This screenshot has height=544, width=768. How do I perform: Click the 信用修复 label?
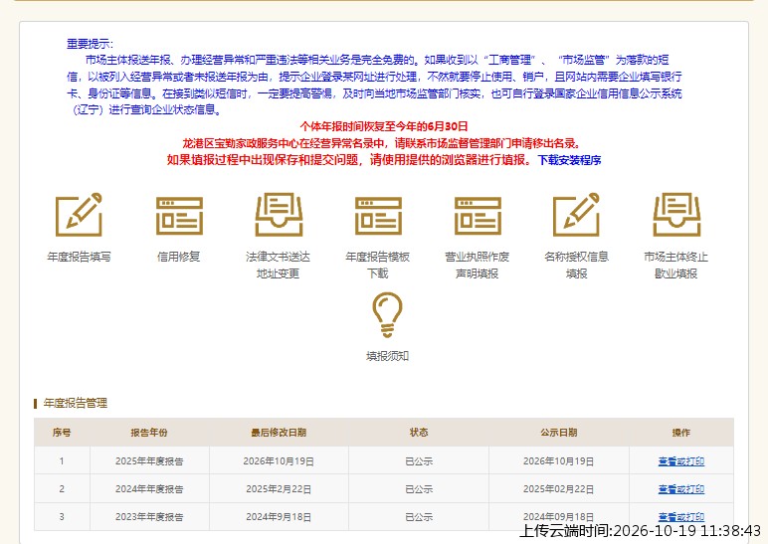pos(179,257)
